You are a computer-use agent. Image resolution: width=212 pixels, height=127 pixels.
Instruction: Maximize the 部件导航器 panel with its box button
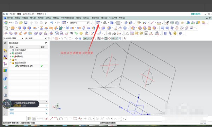(x=46, y=43)
